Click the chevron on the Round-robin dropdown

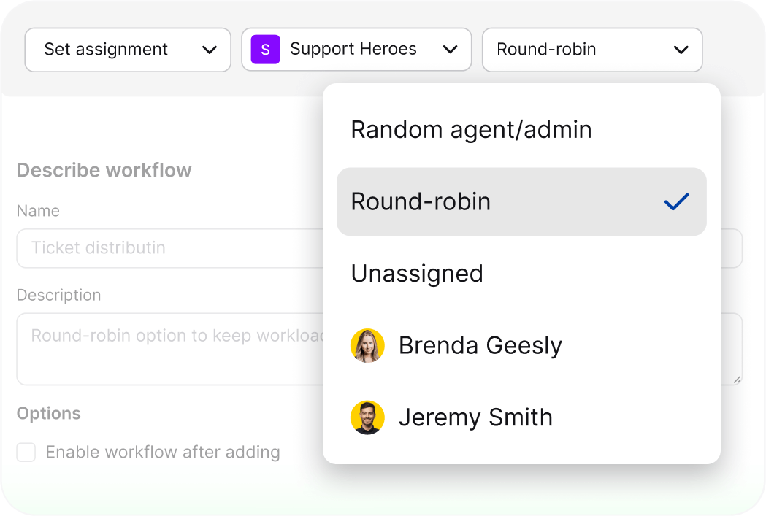point(681,50)
